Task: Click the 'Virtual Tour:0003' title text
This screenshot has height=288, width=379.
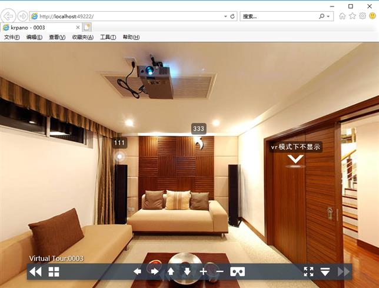Action: click(x=56, y=259)
